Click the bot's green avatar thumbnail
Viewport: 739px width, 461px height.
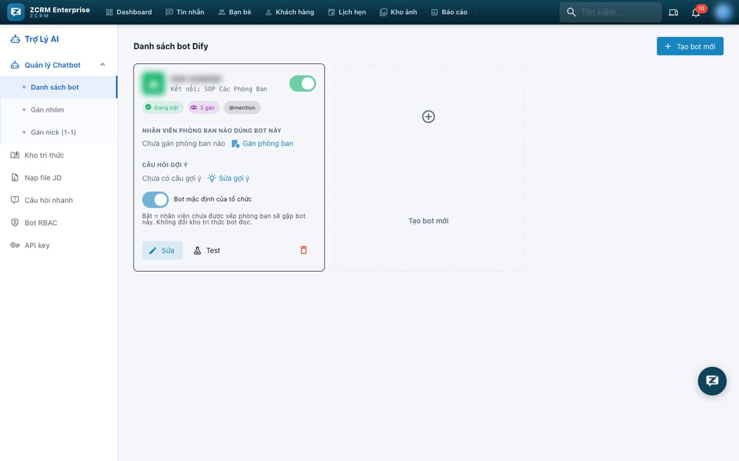tap(153, 84)
